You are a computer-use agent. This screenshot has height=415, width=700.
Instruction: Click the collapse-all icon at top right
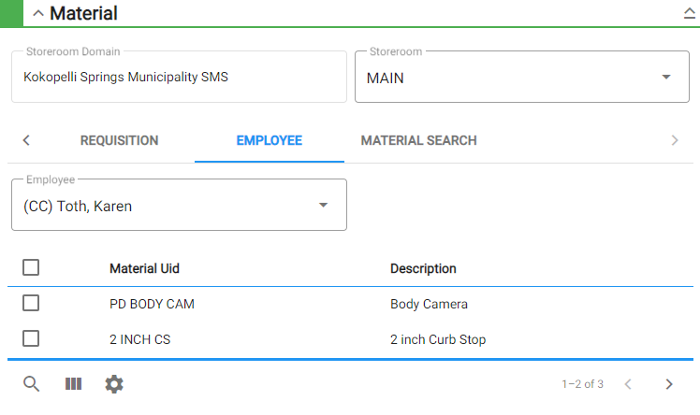690,13
